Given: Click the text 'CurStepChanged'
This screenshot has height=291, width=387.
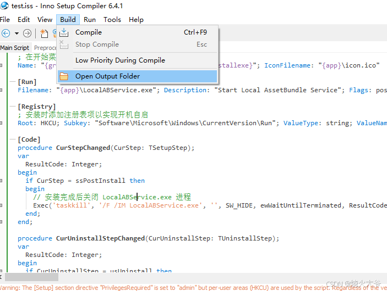Looking at the screenshot, I should [83, 148].
